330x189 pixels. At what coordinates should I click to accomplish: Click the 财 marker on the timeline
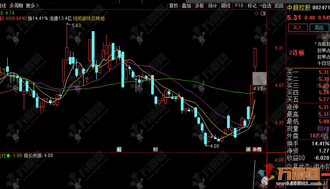pos(155,149)
